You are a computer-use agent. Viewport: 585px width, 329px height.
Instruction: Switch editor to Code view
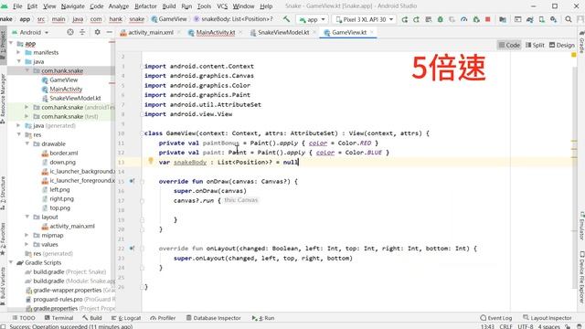coord(509,45)
